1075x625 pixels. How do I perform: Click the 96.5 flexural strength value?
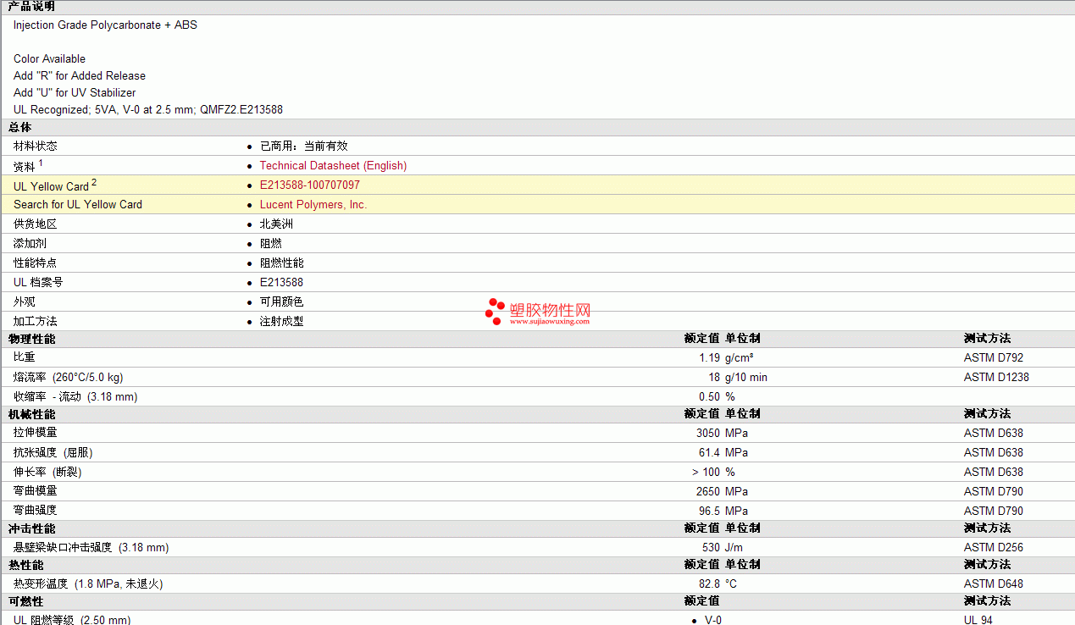710,512
